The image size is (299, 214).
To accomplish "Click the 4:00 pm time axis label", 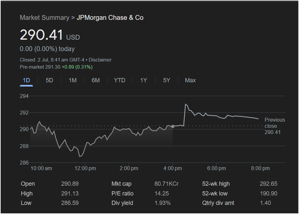I will coord(173,168).
